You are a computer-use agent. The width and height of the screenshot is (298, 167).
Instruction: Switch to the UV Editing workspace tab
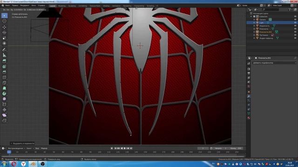pos(83,6)
